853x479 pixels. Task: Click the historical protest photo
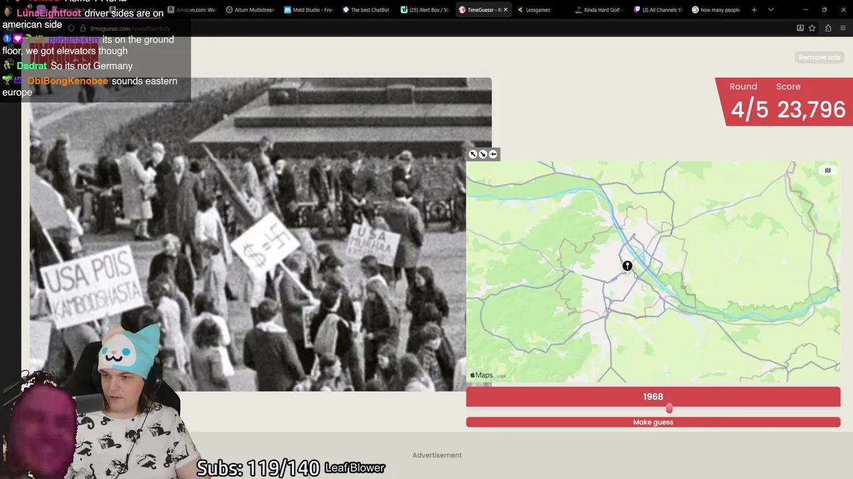click(261, 234)
